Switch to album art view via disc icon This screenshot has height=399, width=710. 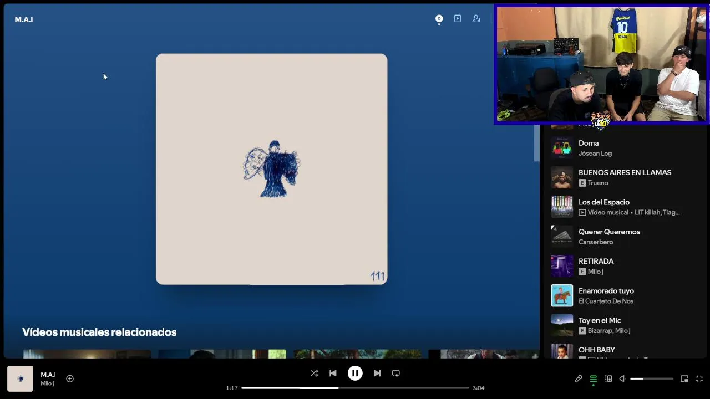439,19
